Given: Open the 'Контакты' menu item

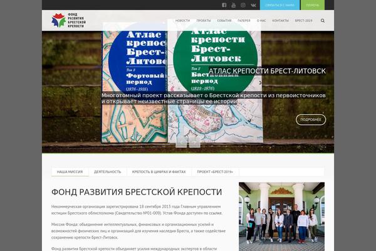Looking at the screenshot, I should (x=280, y=21).
